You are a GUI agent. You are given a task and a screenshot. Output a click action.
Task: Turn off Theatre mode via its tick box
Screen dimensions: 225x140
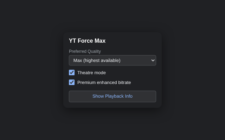coord(72,72)
